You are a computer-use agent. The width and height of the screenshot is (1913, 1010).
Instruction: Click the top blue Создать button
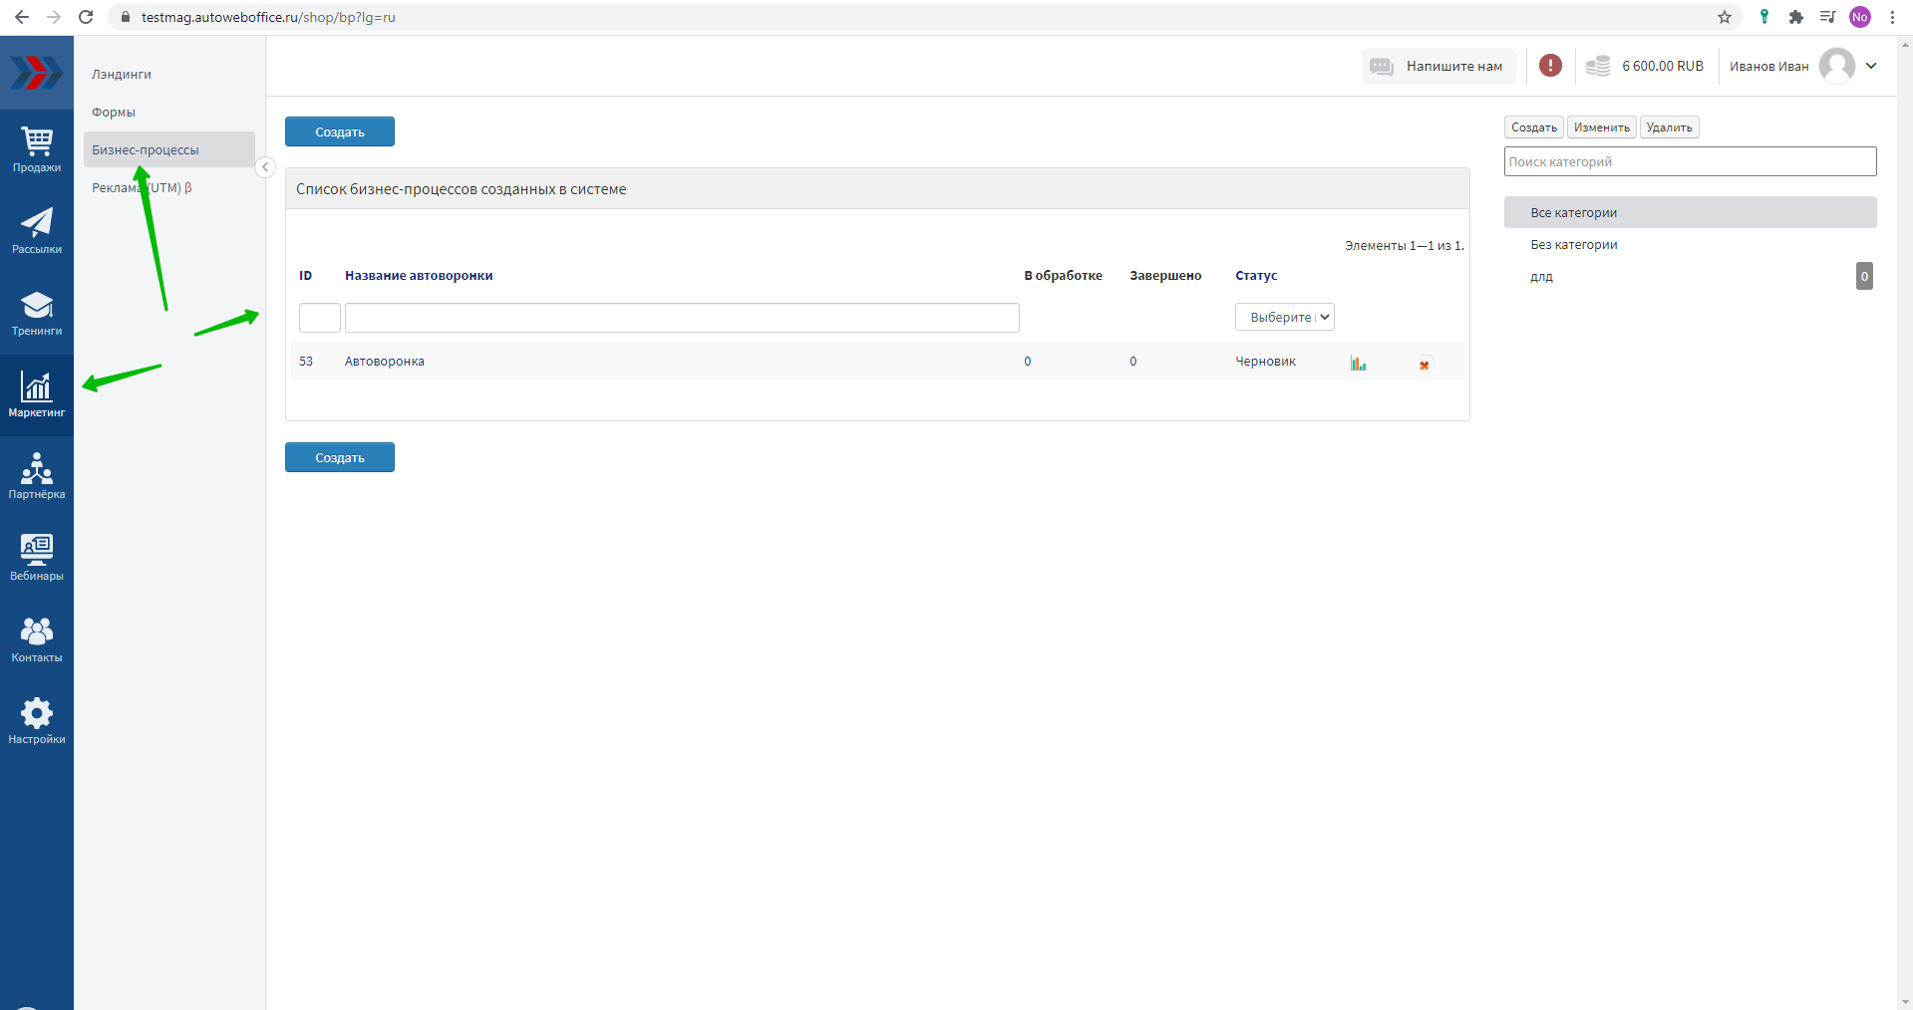340,131
